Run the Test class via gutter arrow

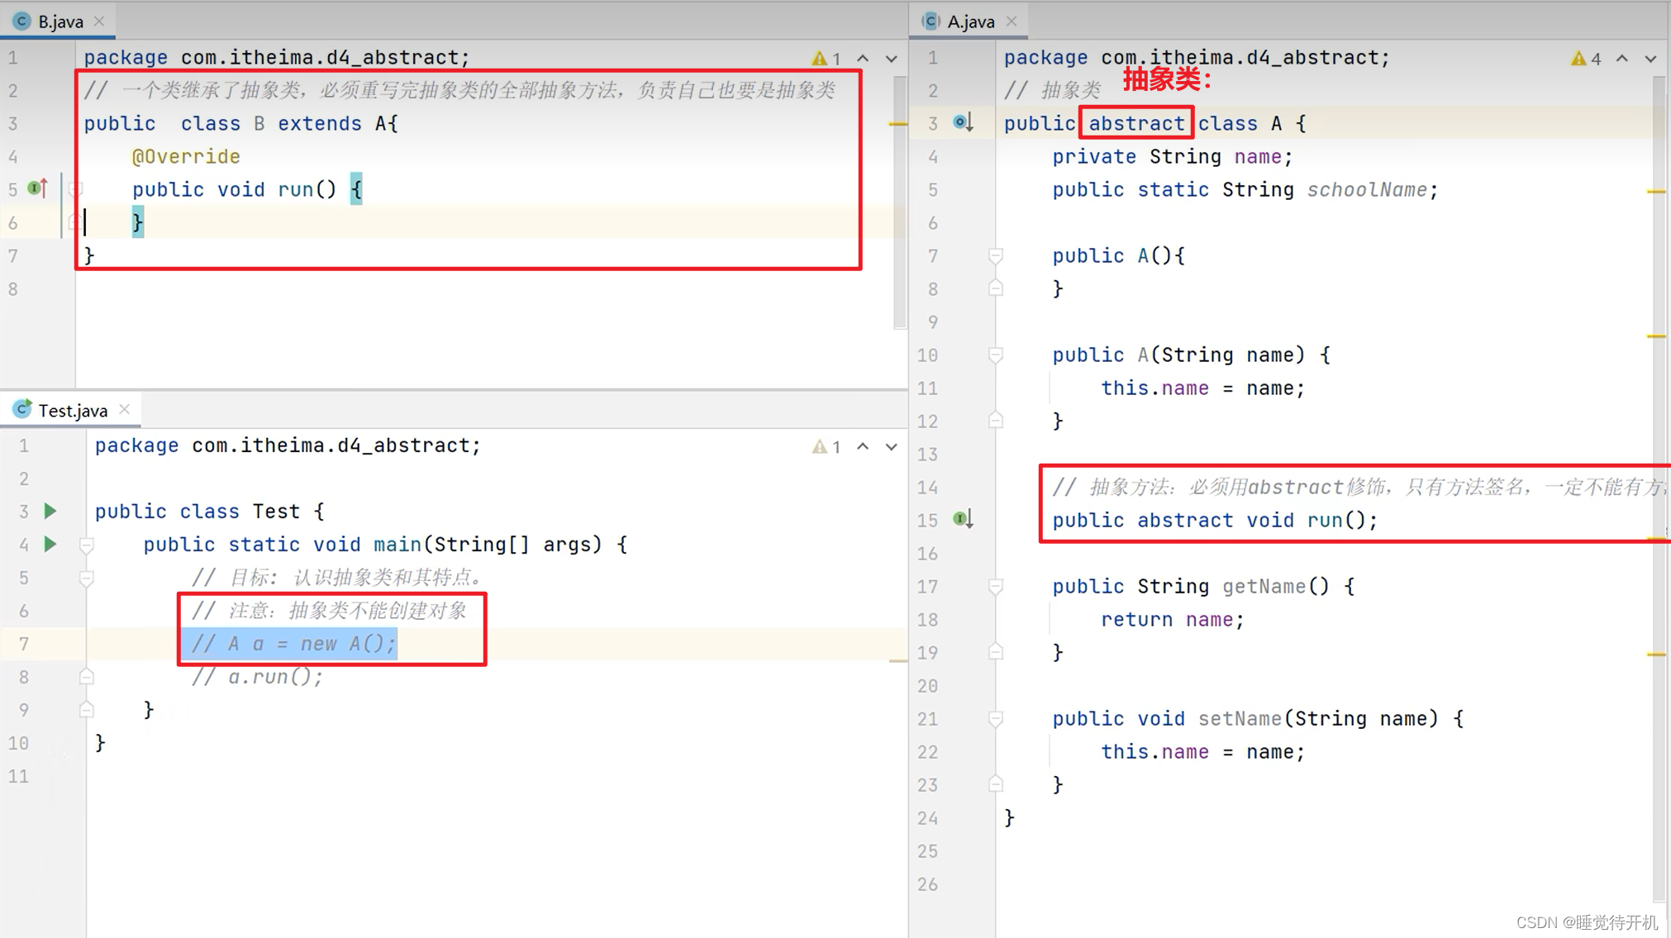pos(50,511)
